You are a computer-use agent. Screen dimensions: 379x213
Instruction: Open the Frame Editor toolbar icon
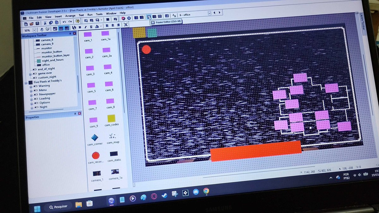[x=149, y=17]
